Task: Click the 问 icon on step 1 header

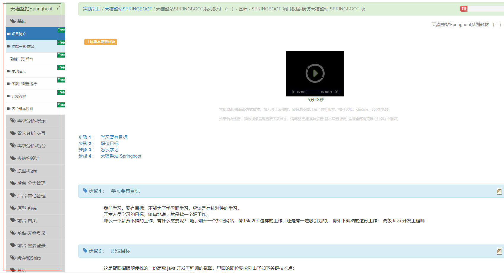Action: coord(499,191)
